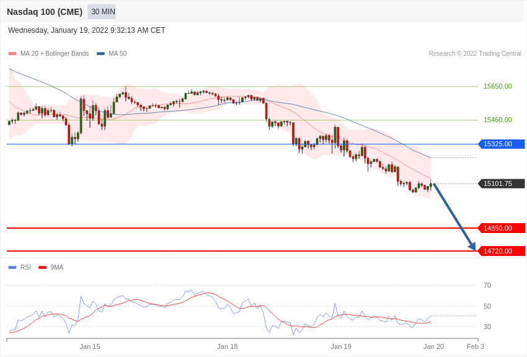Click the Jan 20 date axis label

433,347
